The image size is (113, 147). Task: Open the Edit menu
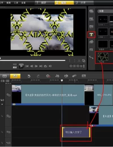[8, 3]
